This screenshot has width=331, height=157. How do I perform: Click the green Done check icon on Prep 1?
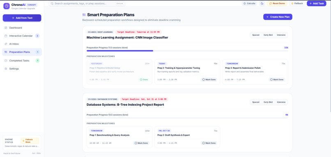tap(141, 80)
